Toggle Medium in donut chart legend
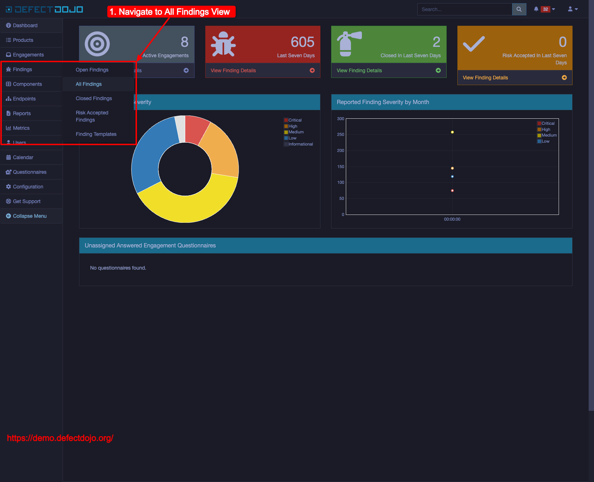Screen dimensions: 594x482 pos(294,132)
